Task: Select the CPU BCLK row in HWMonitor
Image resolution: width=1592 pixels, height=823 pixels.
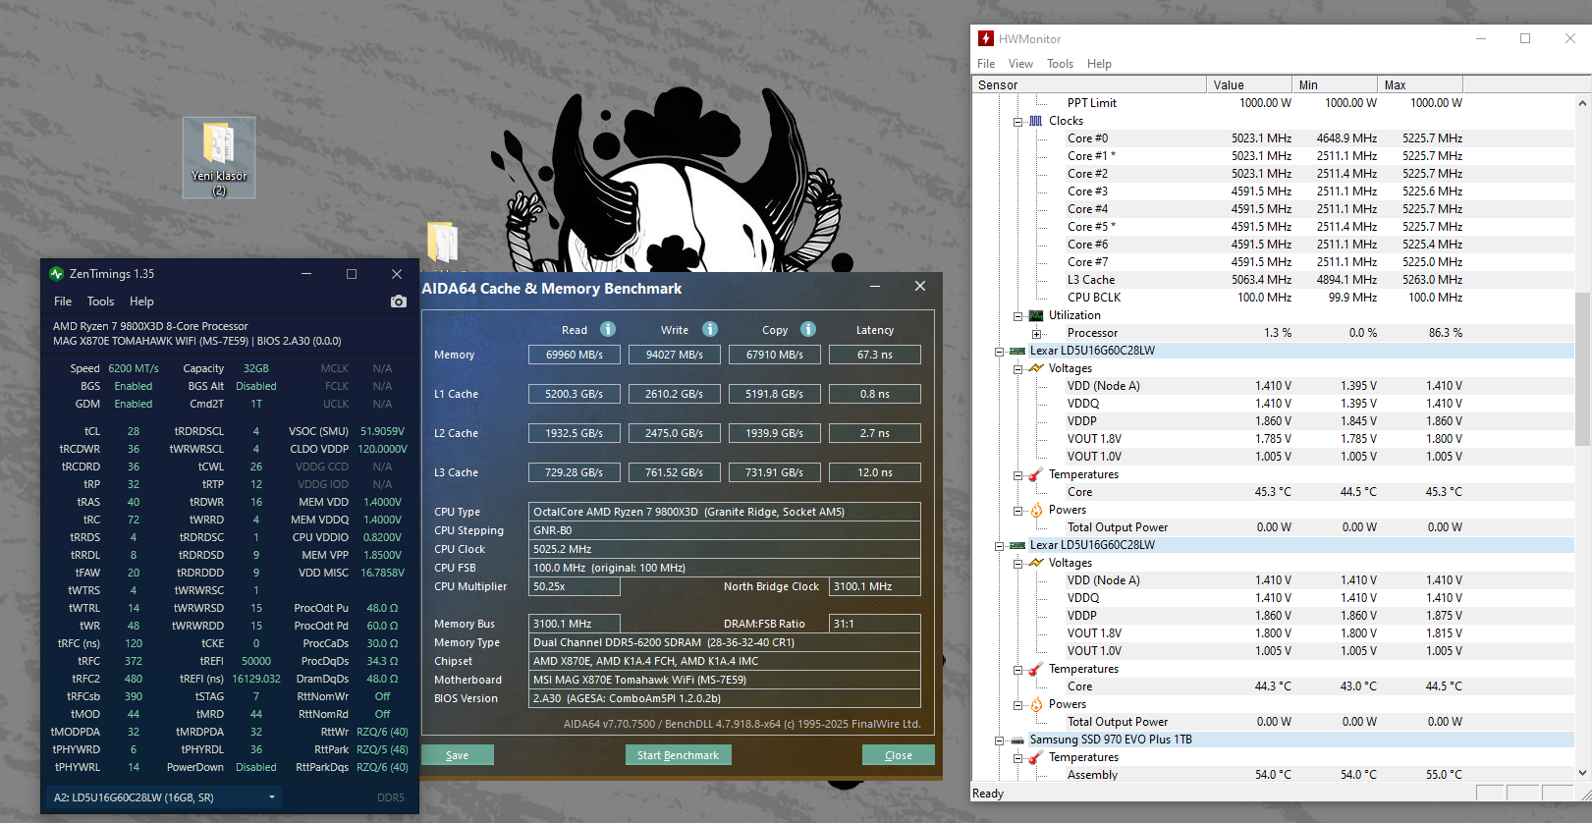Action: [1273, 298]
